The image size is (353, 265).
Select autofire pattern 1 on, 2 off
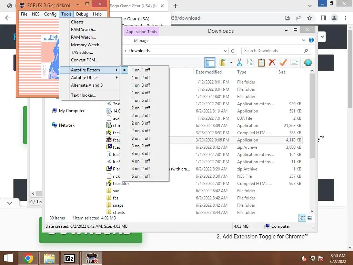click(x=144, y=78)
